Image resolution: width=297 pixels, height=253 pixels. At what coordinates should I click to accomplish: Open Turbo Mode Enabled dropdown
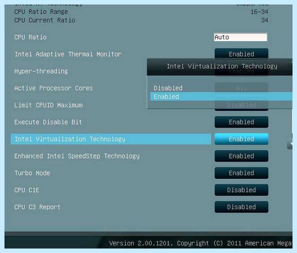tap(242, 173)
